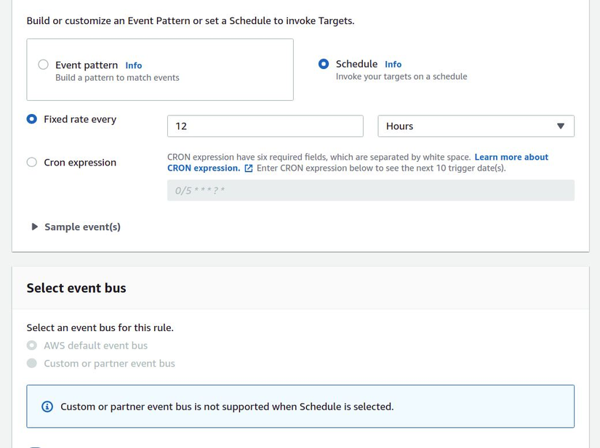Click the external link icon after CRON expression
Screen dimensions: 600x448
pos(249,168)
